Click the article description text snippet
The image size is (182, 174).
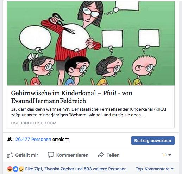point(89,112)
